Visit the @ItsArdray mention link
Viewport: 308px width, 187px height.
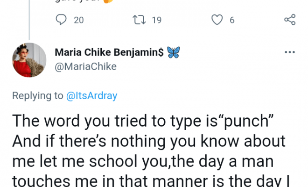[x=91, y=96]
